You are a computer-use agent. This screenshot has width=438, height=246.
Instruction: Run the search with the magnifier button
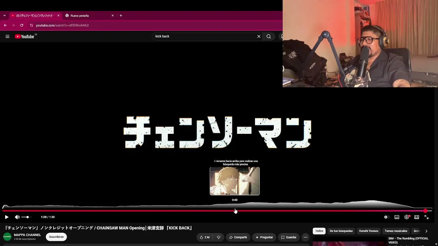click(269, 36)
